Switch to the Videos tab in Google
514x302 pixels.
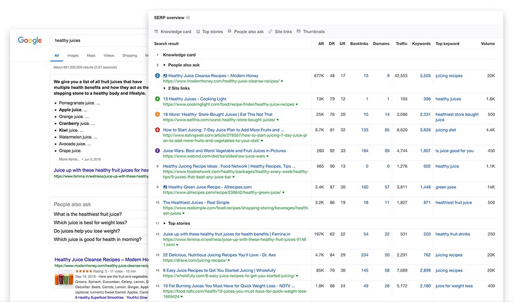point(109,56)
